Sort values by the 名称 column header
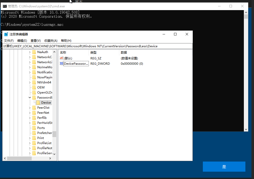Image resolution: width=254 pixels, height=179 pixels. pos(74,53)
